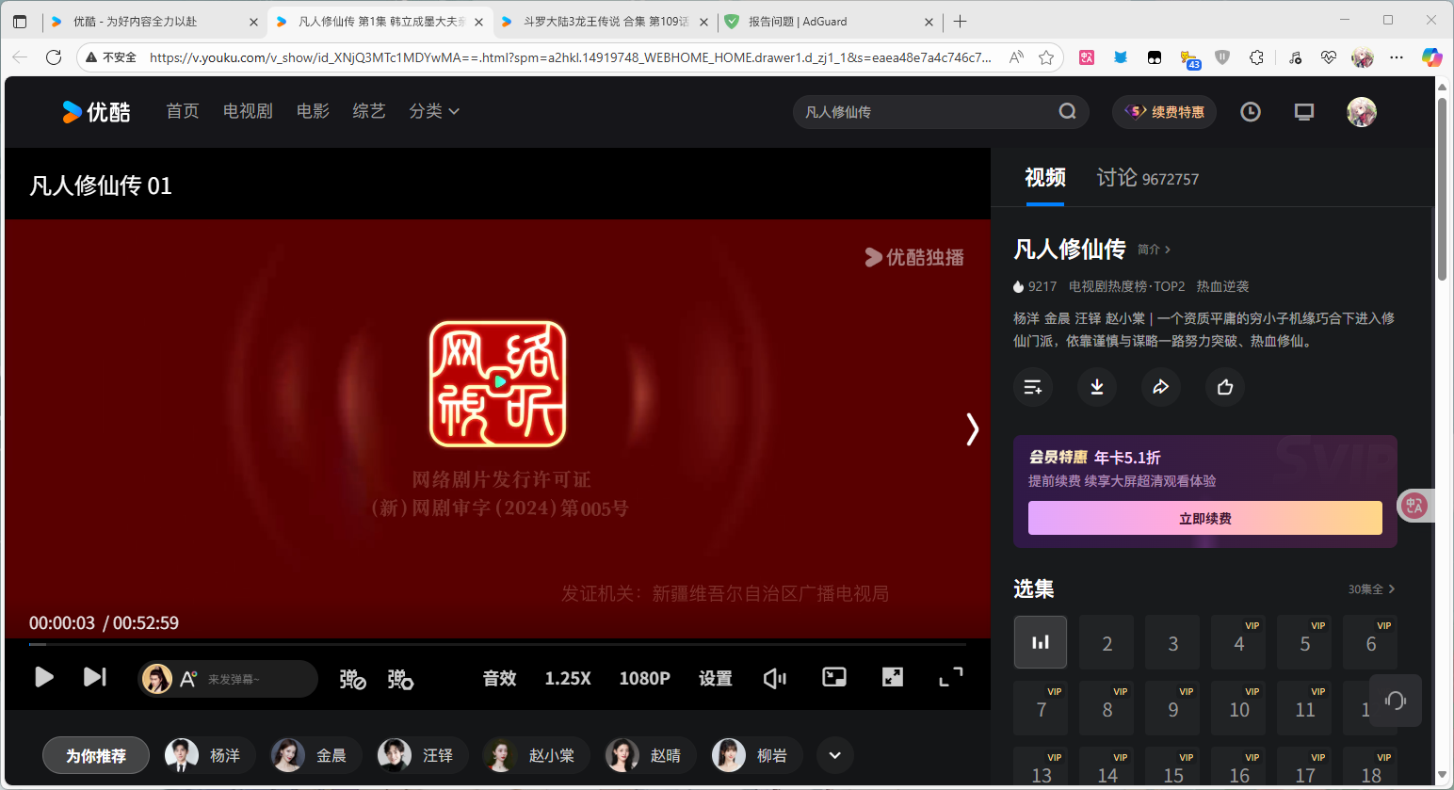This screenshot has height=790, width=1454.
Task: Switch to the 斗罗大陆3龙王传说 browser tab
Action: click(x=605, y=22)
